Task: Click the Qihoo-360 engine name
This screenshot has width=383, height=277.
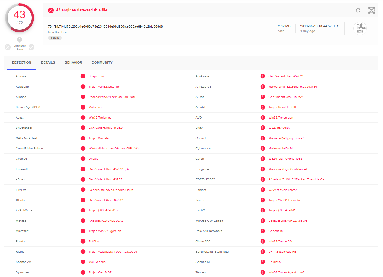Action: pyautogui.click(x=203, y=242)
